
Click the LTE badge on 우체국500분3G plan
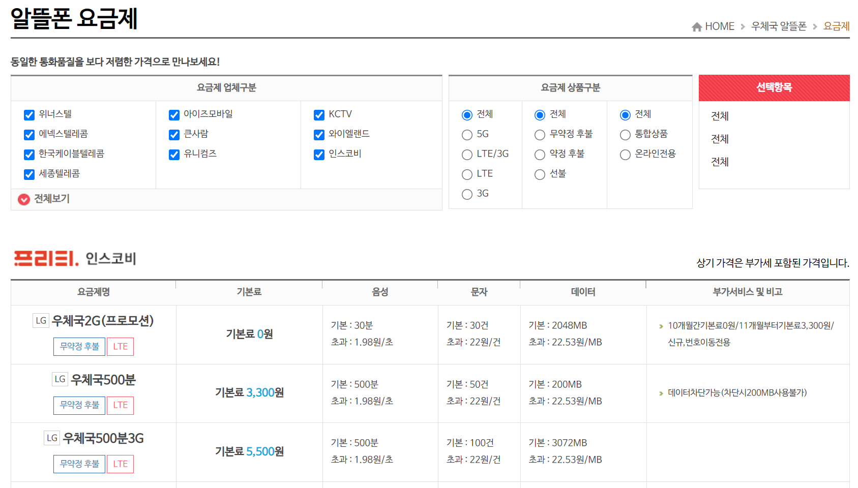[120, 464]
